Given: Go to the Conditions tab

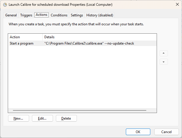Looking at the screenshot, I should (x=59, y=15).
